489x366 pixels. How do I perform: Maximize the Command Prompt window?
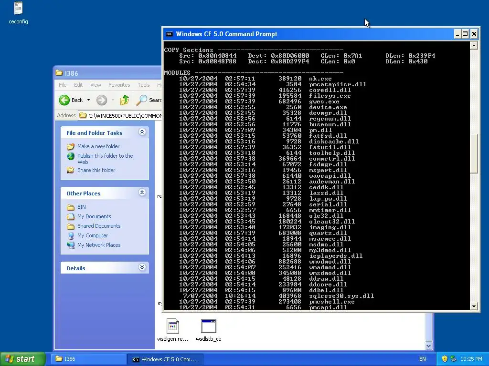pyautogui.click(x=465, y=34)
